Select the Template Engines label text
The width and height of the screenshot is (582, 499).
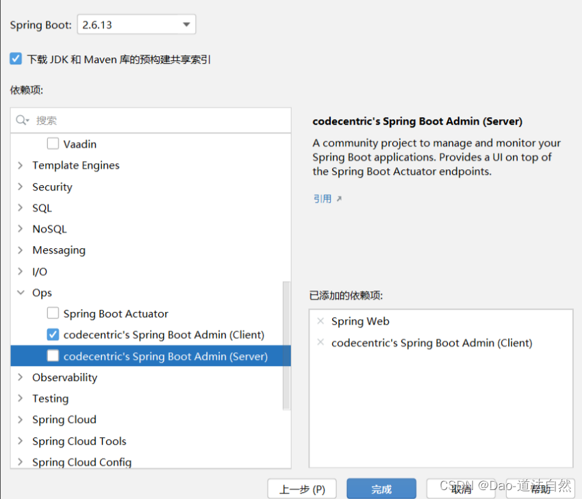click(x=76, y=165)
